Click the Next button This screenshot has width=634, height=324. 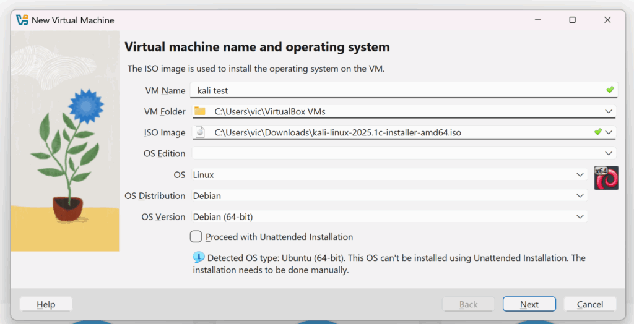(x=529, y=304)
